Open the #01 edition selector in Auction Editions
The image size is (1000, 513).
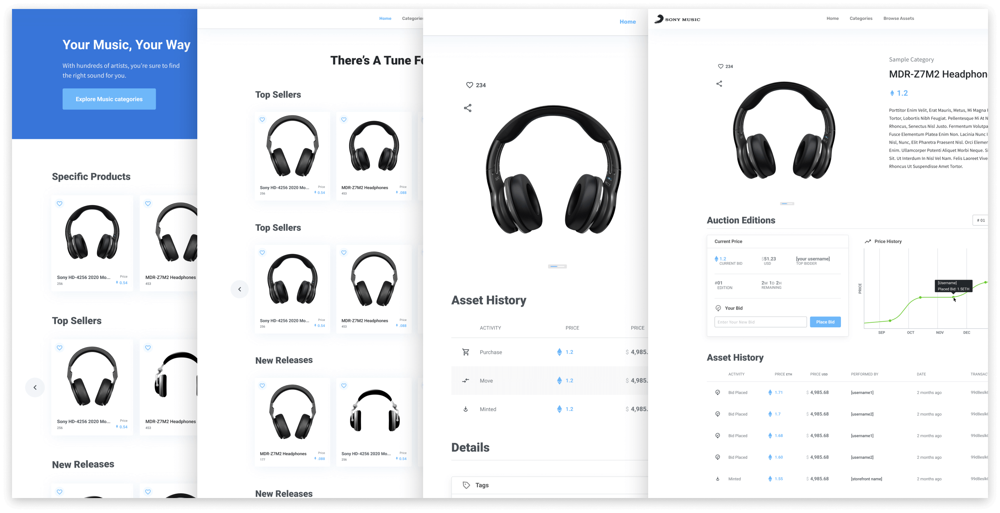(x=980, y=220)
